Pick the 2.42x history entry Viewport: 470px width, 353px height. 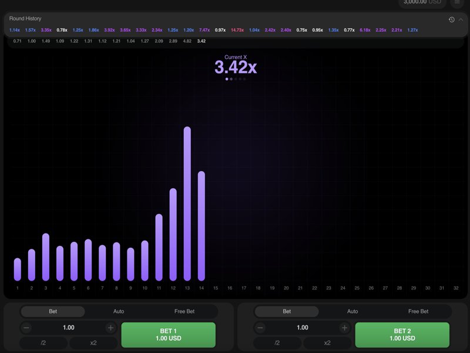270,30
